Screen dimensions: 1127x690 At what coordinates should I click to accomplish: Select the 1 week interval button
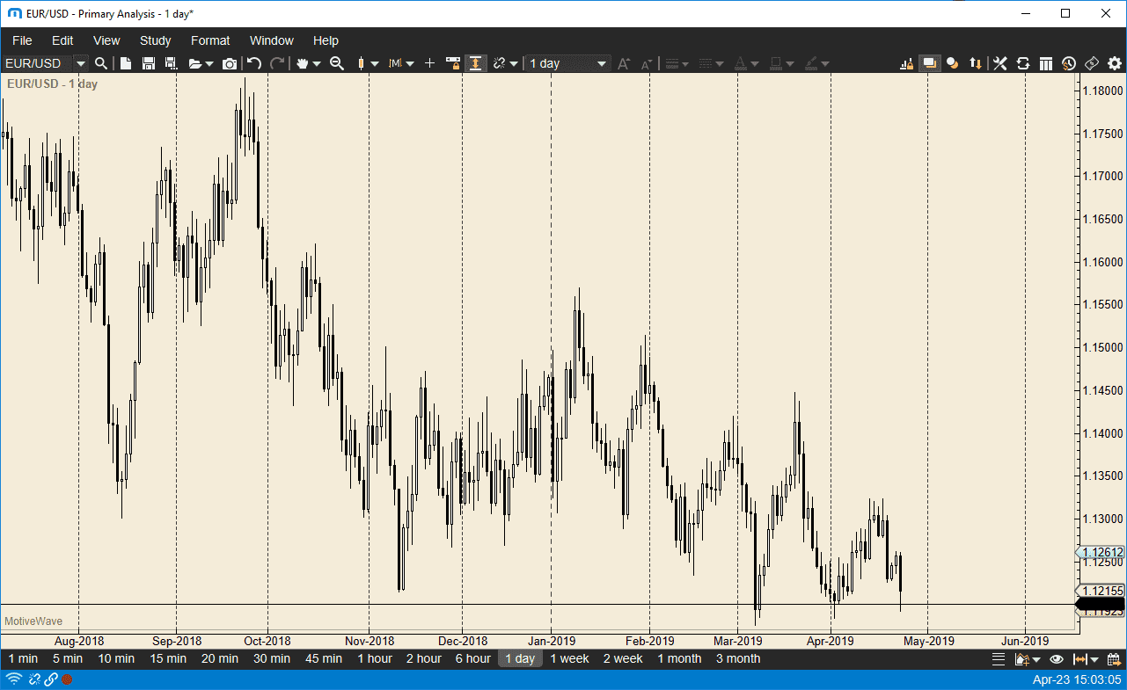[x=568, y=658]
